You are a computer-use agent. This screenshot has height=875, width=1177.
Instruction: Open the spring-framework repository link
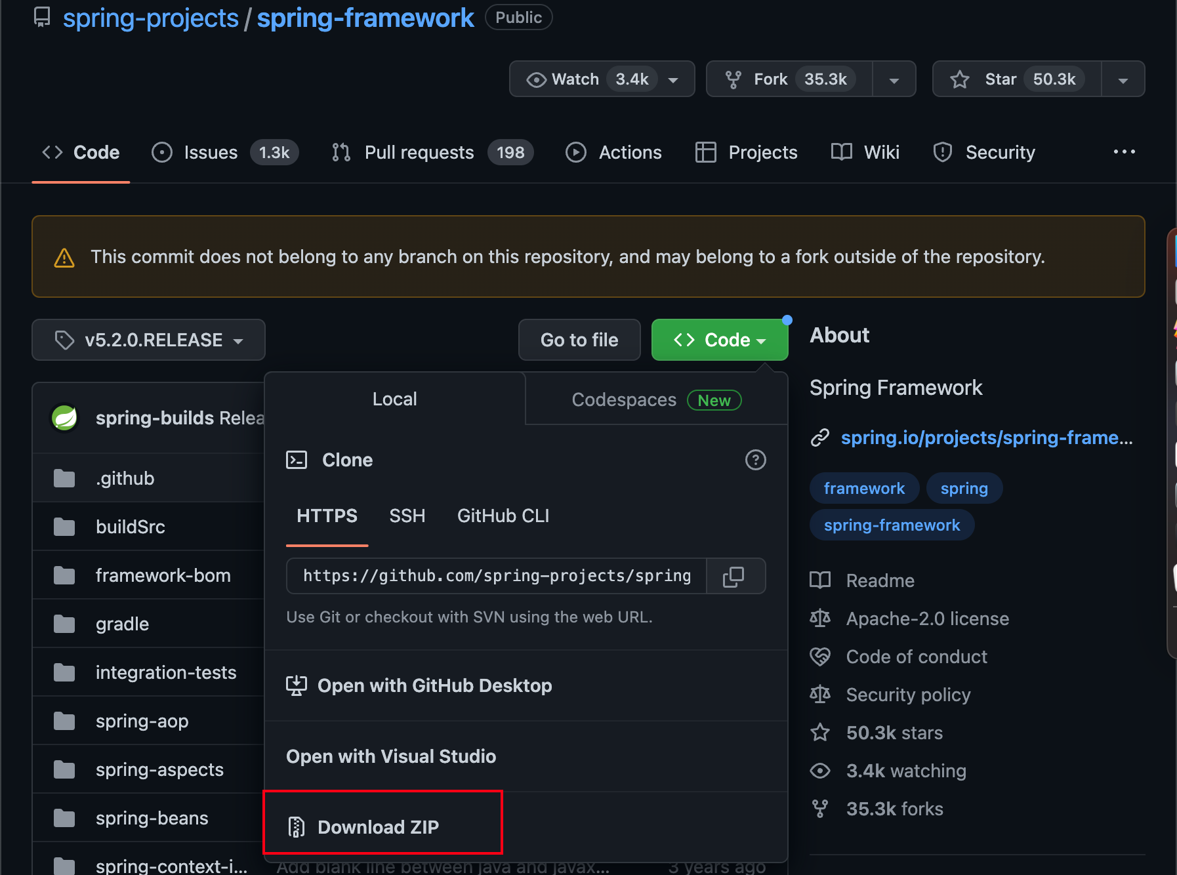(x=365, y=18)
